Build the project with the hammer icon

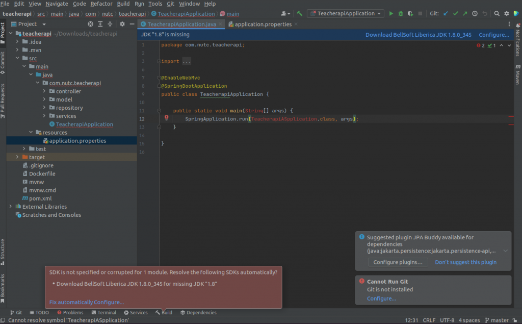pos(300,14)
